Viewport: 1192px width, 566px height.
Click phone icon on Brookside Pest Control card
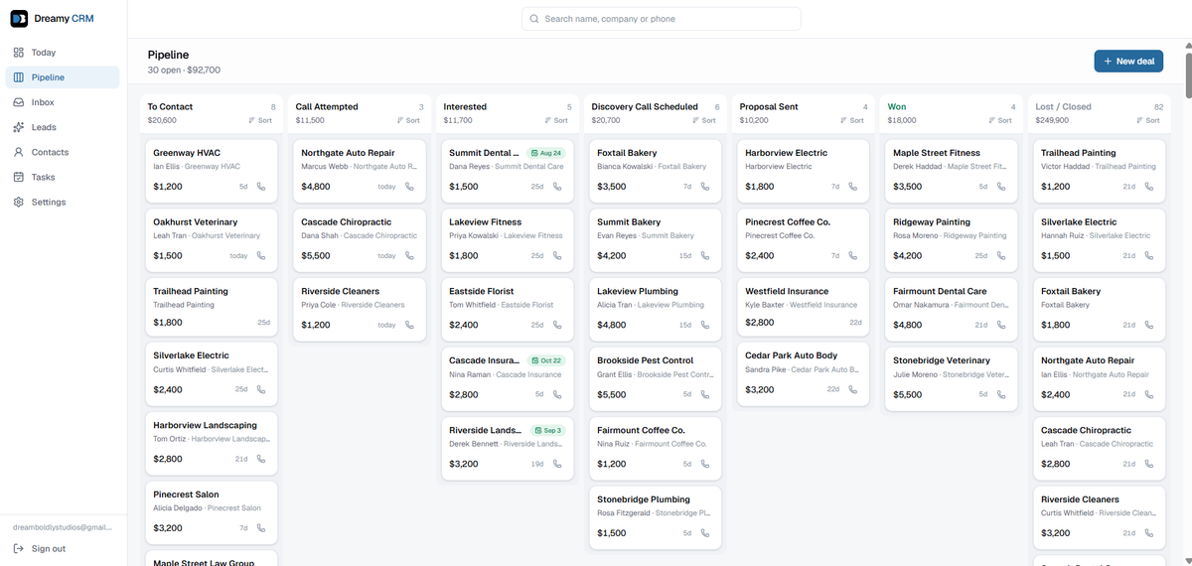coord(705,394)
